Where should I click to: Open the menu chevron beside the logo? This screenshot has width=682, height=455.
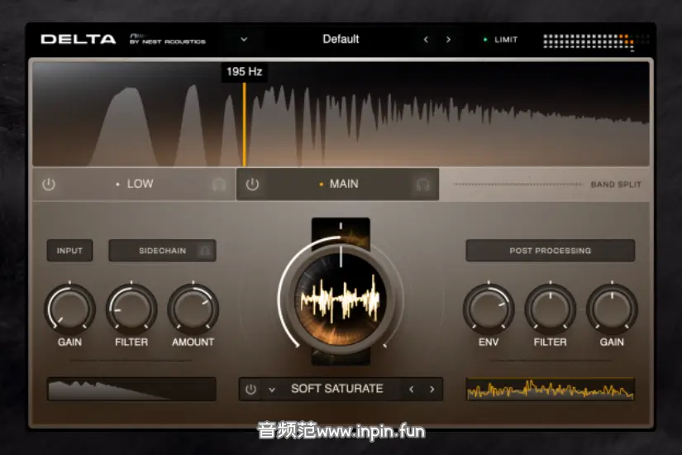pyautogui.click(x=244, y=39)
